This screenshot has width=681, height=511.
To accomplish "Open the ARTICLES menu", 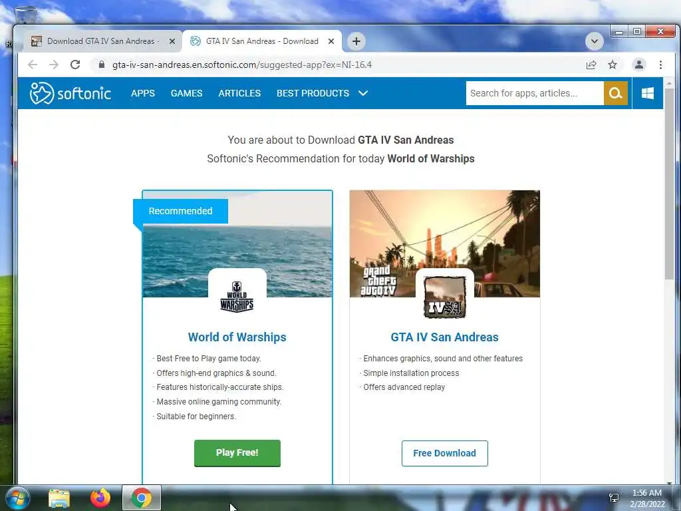I will (239, 93).
